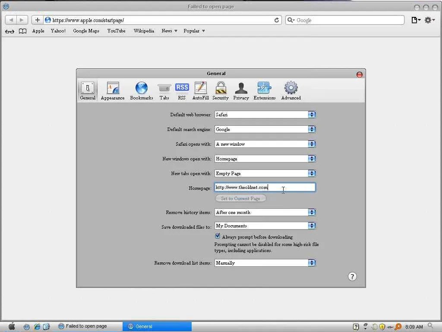Click the first quick launch taskbar icon

26,327
